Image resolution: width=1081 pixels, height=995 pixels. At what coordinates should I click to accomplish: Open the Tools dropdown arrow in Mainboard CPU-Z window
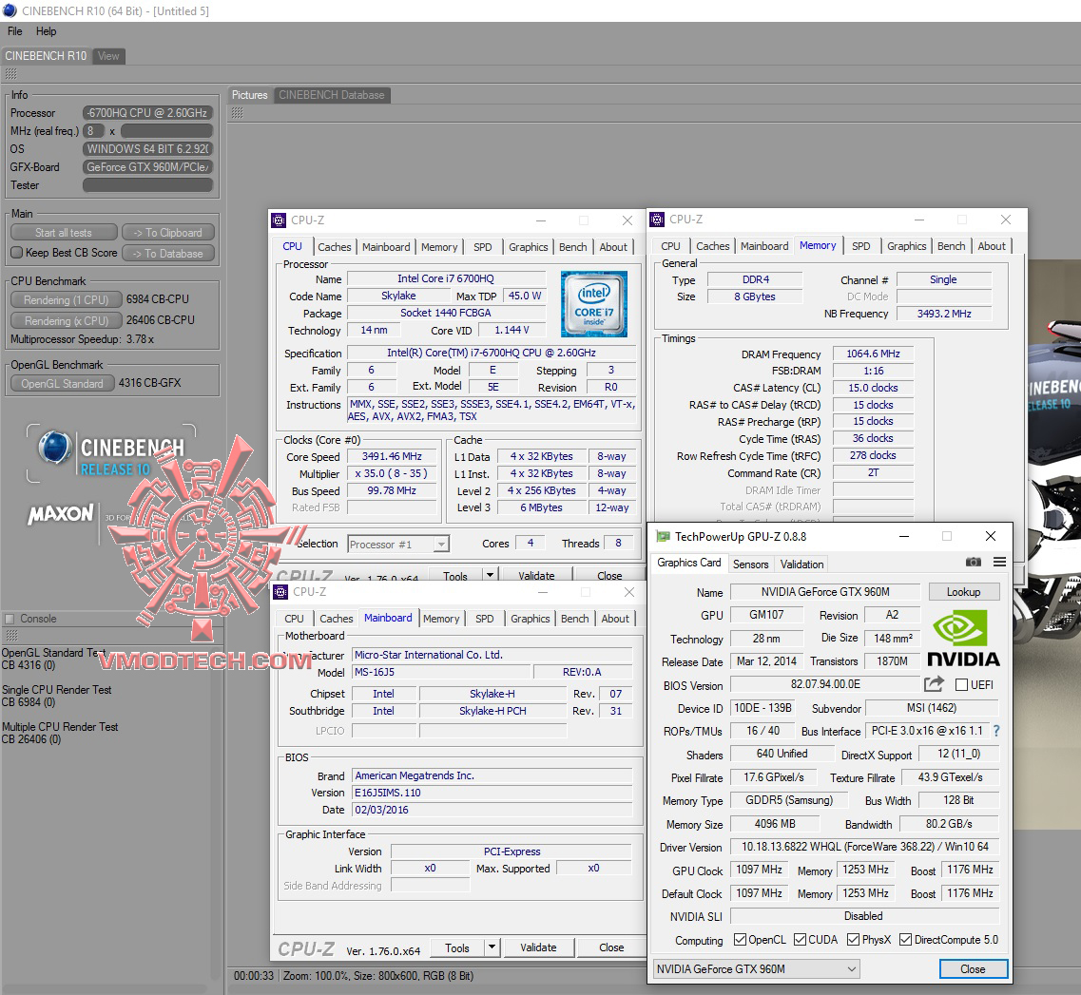pos(492,947)
